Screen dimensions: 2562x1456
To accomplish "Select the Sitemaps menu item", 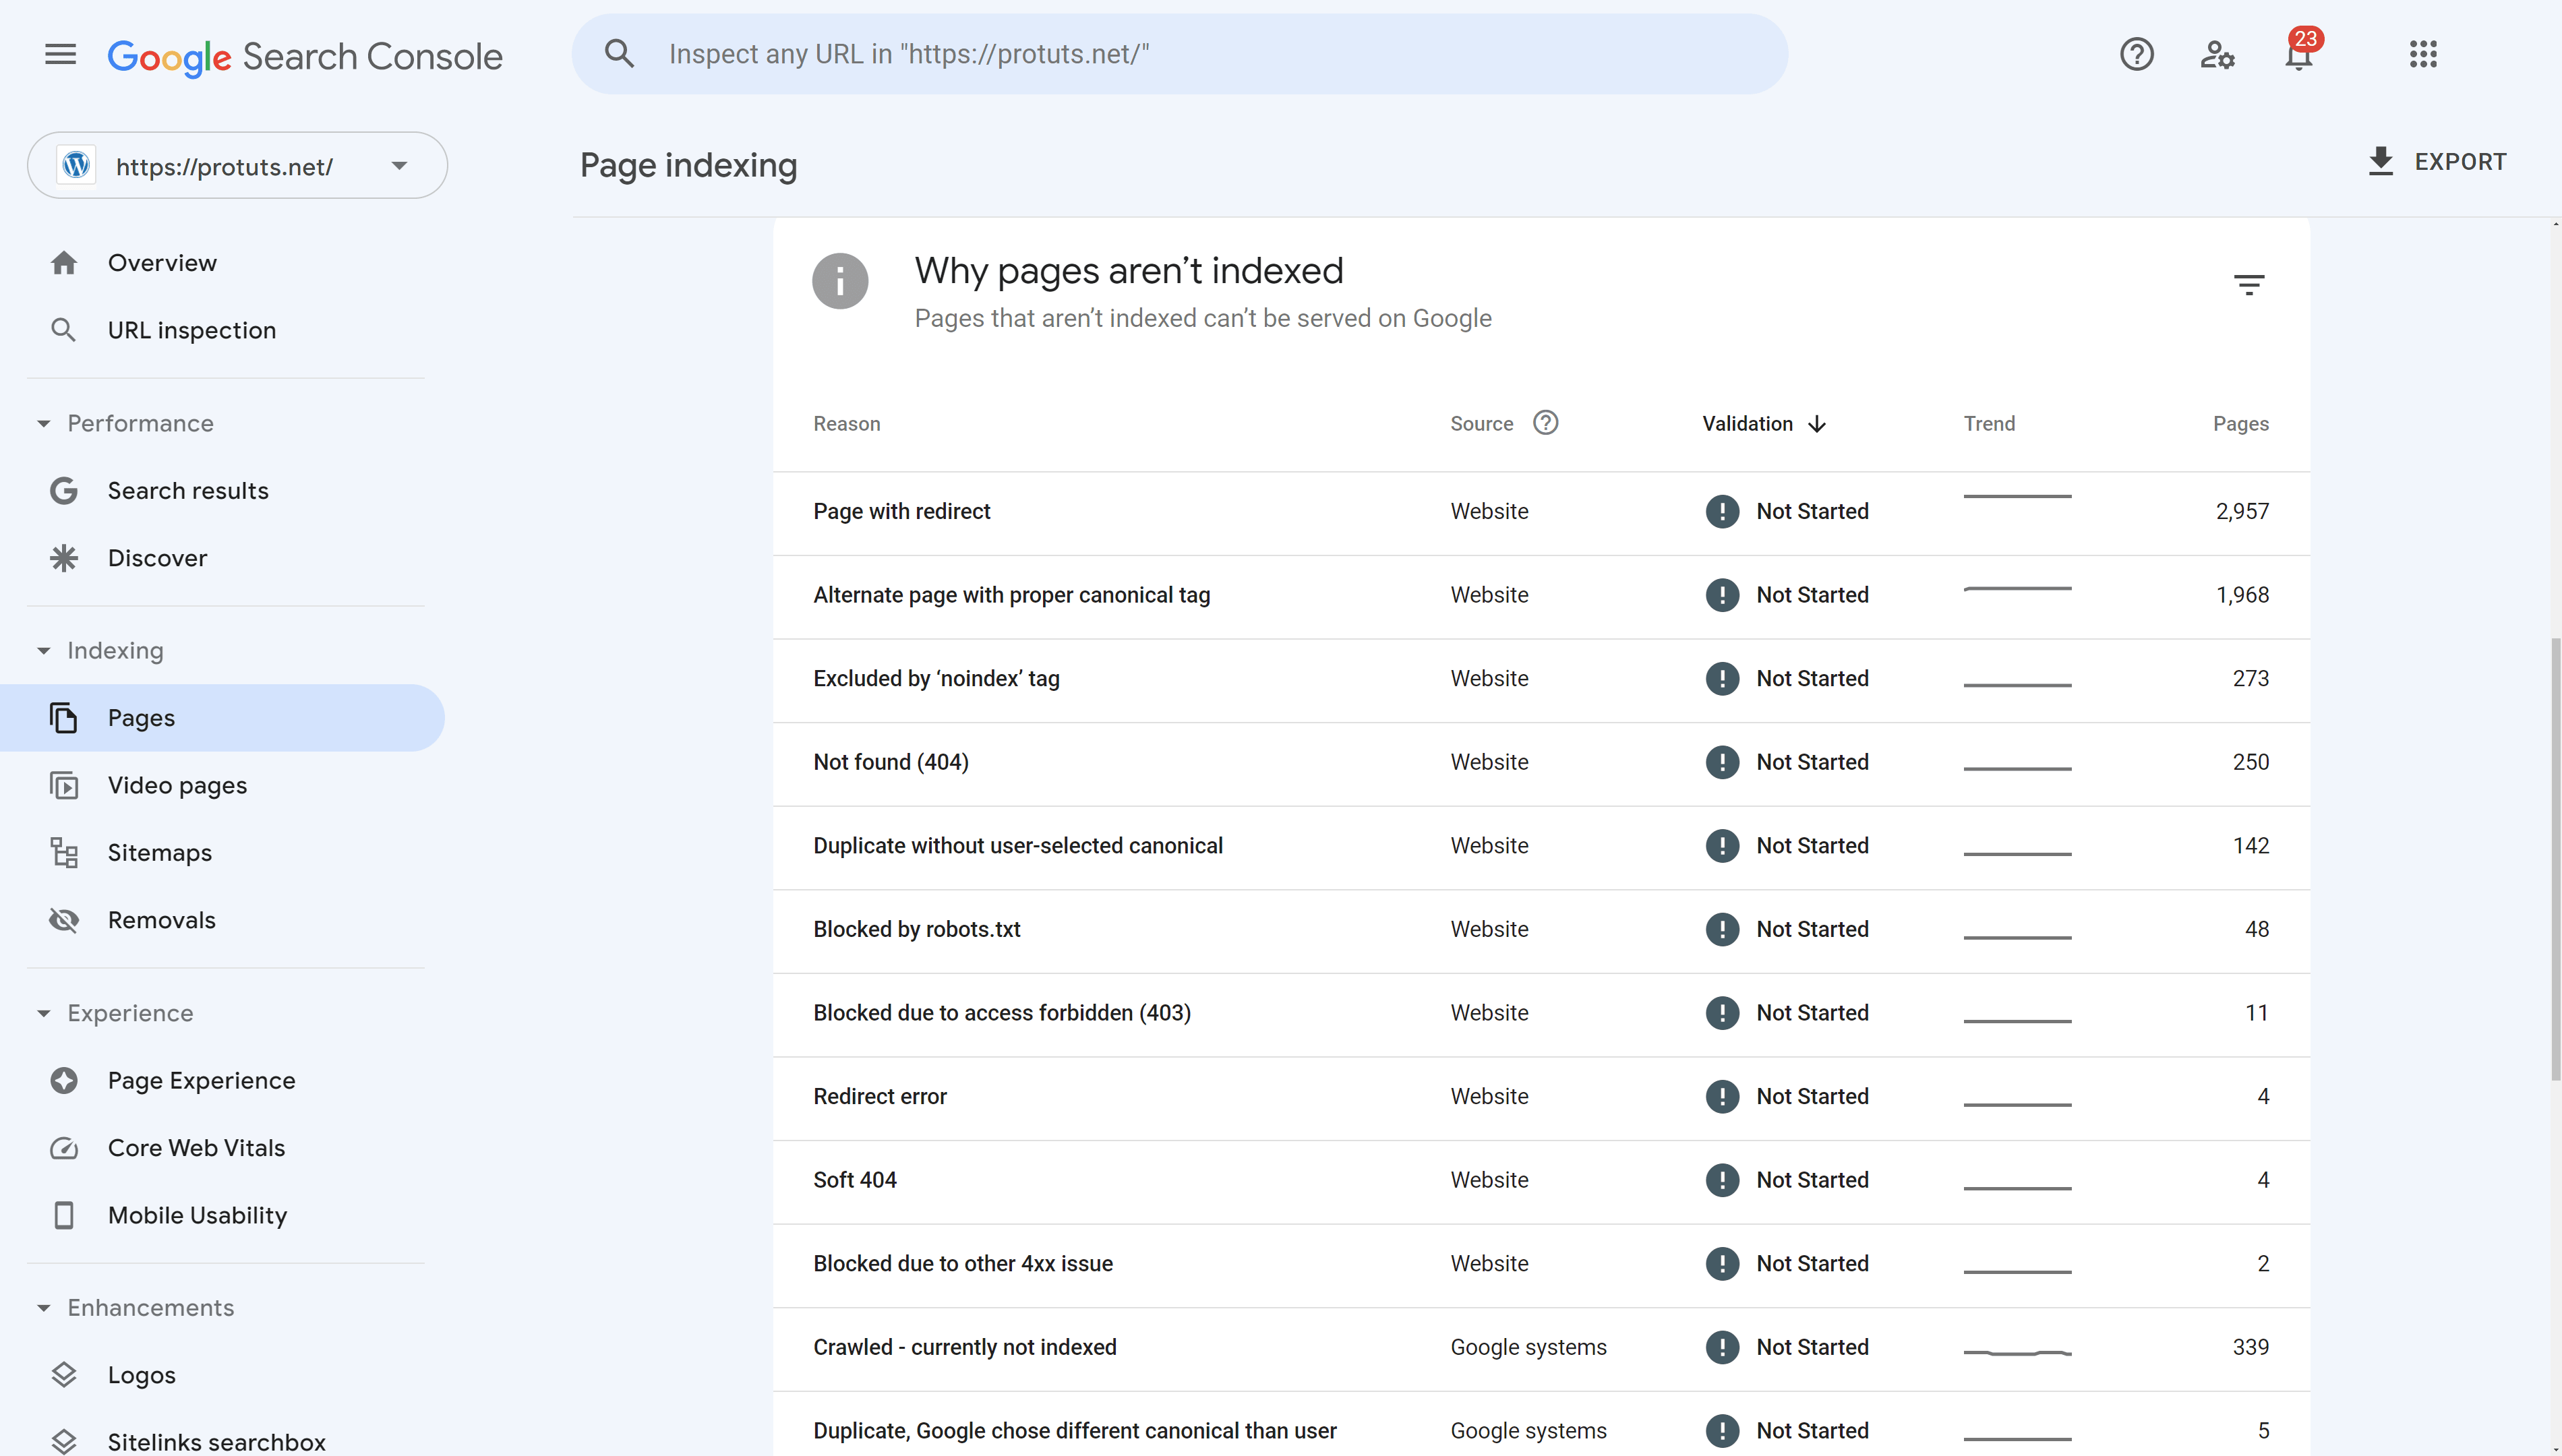I will pos(158,851).
